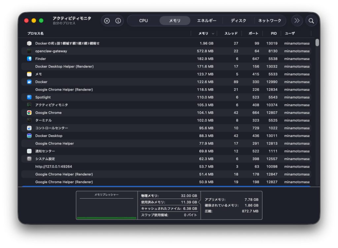Screen dimensions: 338x248
Task: Click the メモリプレッシャー graph
Action: point(107,206)
